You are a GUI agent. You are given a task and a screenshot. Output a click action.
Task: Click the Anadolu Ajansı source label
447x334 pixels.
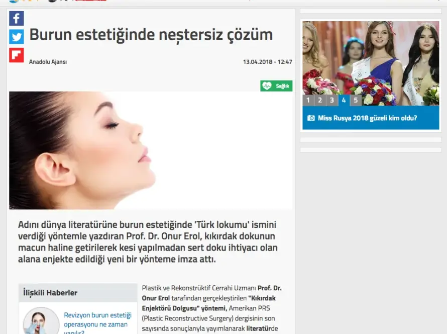(x=48, y=62)
